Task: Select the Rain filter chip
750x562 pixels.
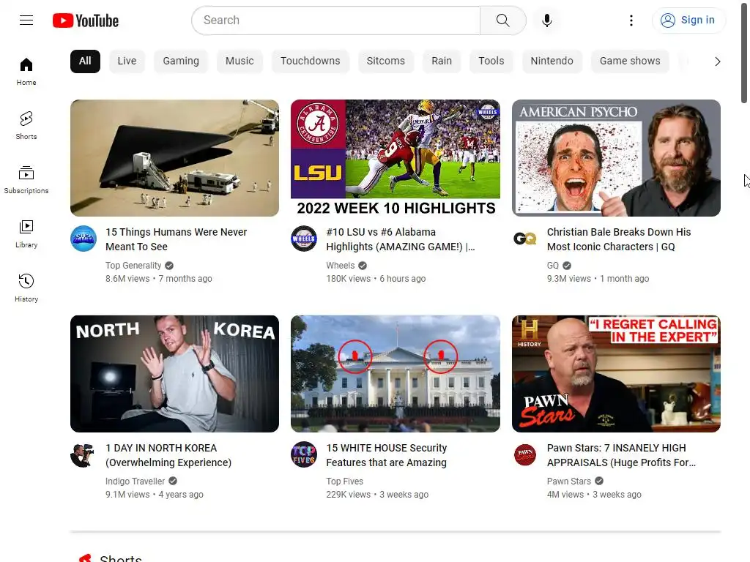Action: (x=442, y=61)
